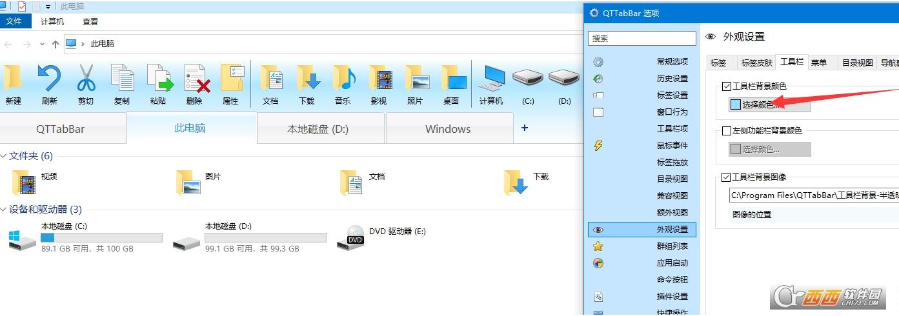Select 命令按钮 in options sidebar
Screen dimensions: 899x316
642,280
